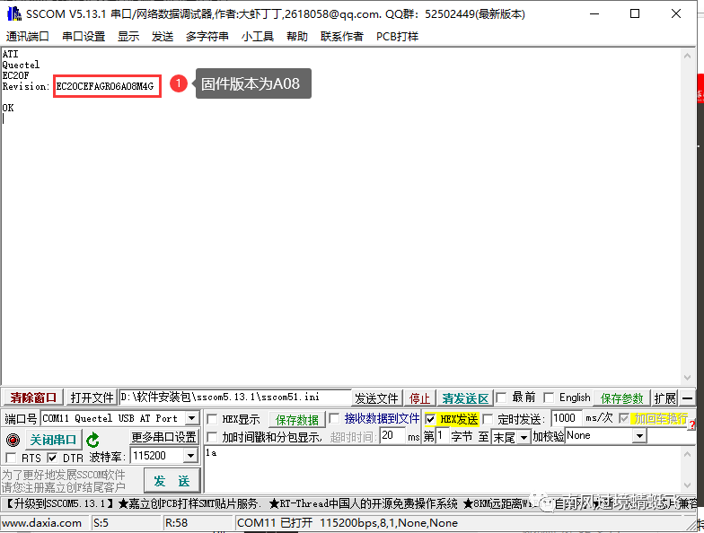Click receive window scrollbar down arrow
The height and width of the screenshot is (533, 704).
[x=688, y=378]
